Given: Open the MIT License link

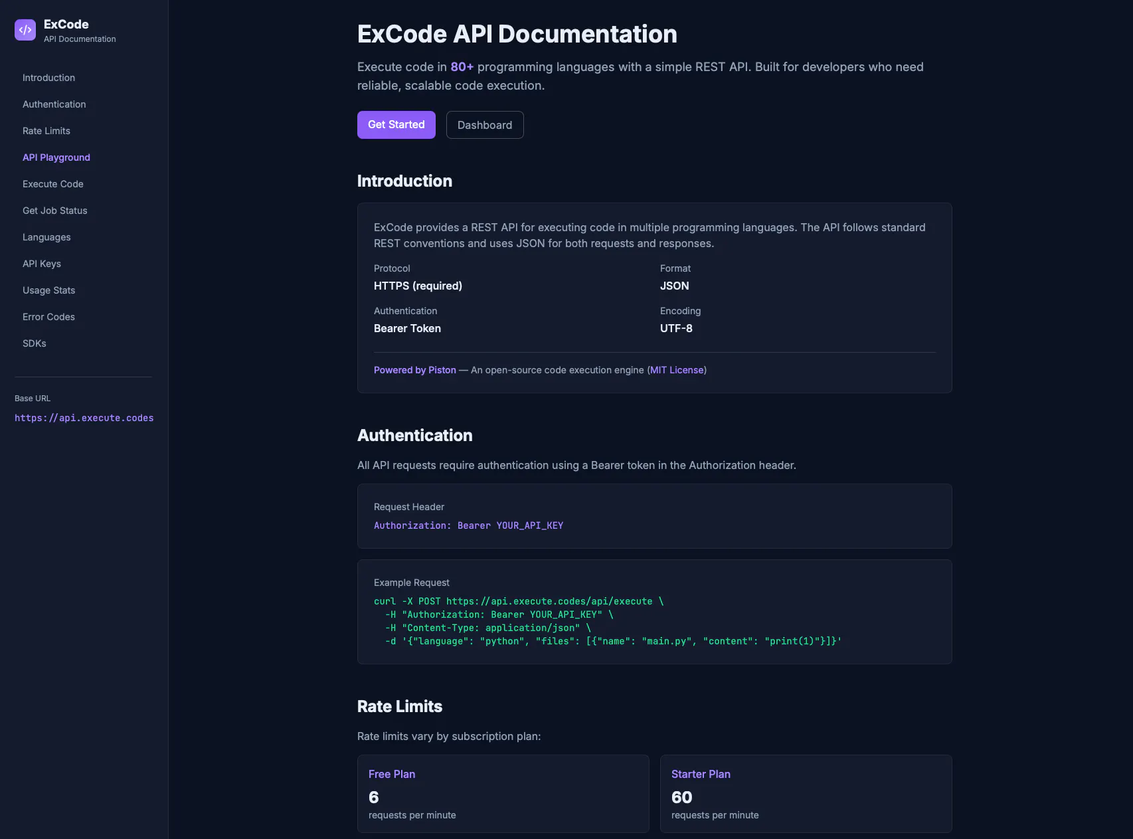Looking at the screenshot, I should (x=677, y=370).
